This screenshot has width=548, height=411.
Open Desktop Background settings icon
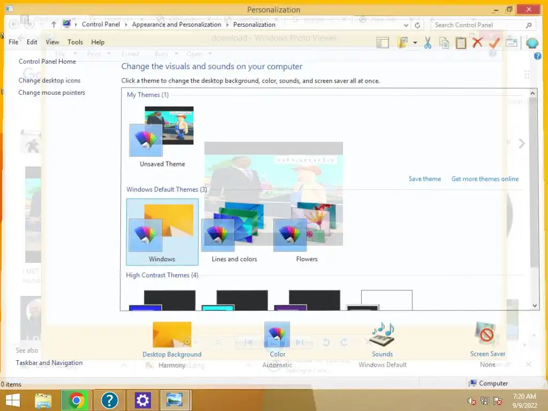(172, 334)
